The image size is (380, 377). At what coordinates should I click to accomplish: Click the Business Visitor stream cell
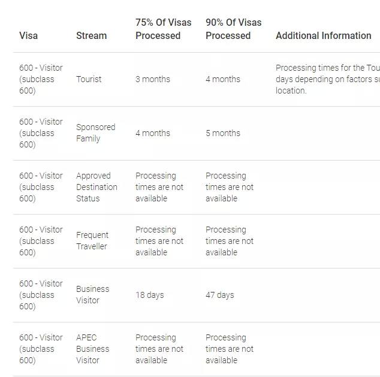[x=92, y=295]
